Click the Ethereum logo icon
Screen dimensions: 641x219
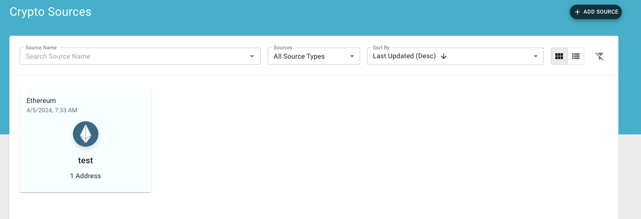tap(86, 134)
